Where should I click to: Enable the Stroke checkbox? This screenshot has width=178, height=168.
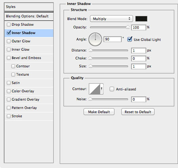pyautogui.click(x=9, y=116)
